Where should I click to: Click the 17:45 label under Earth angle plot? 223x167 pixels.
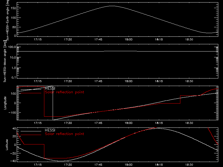point(98,40)
